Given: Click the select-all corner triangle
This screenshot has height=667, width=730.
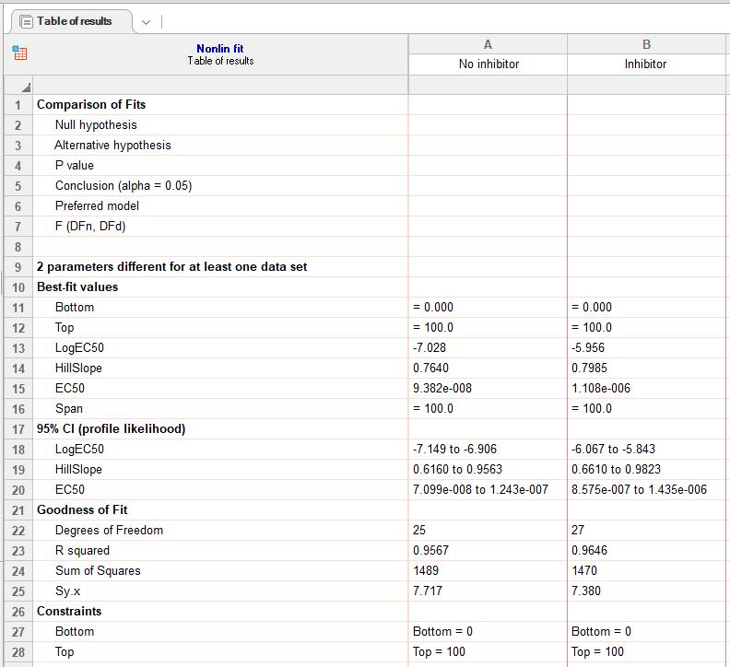Looking at the screenshot, I should click(x=27, y=87).
